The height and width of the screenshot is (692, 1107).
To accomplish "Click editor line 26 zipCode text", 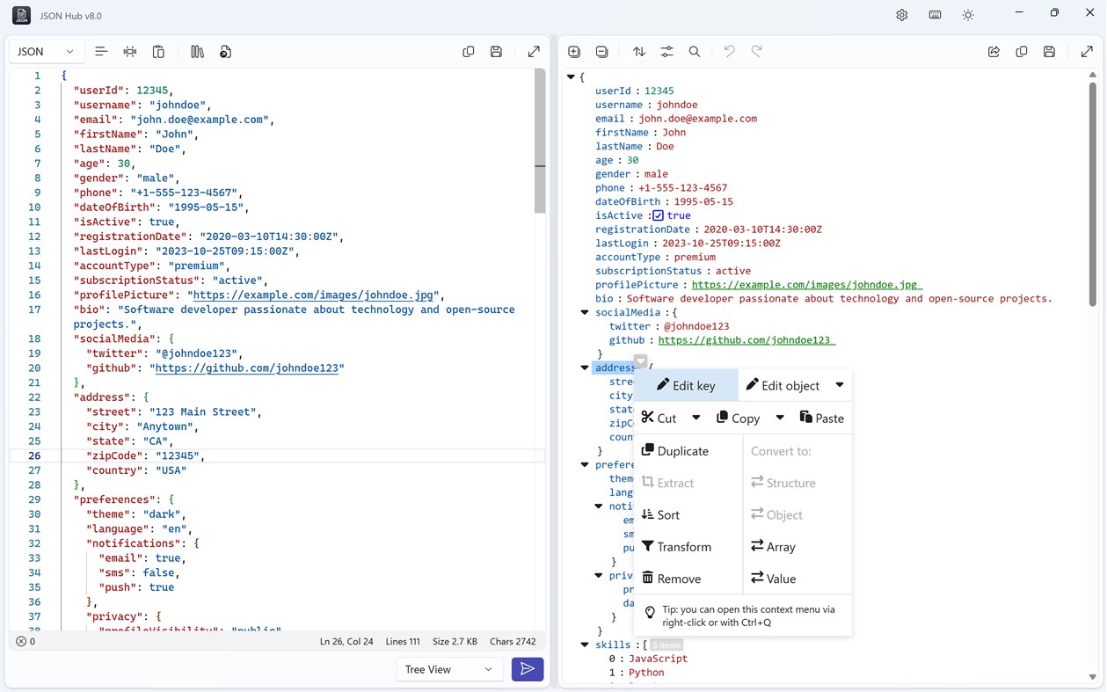I will 144,455.
